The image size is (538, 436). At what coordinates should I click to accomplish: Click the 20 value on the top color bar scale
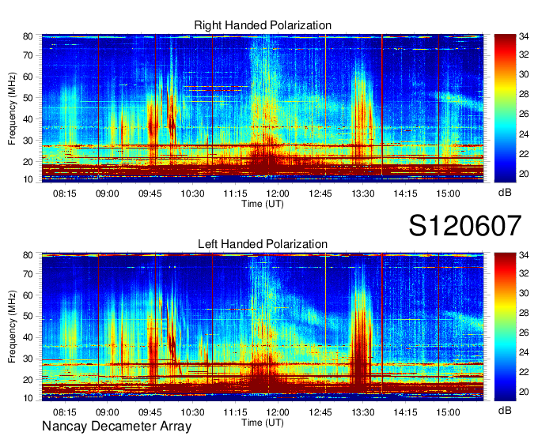tap(524, 174)
